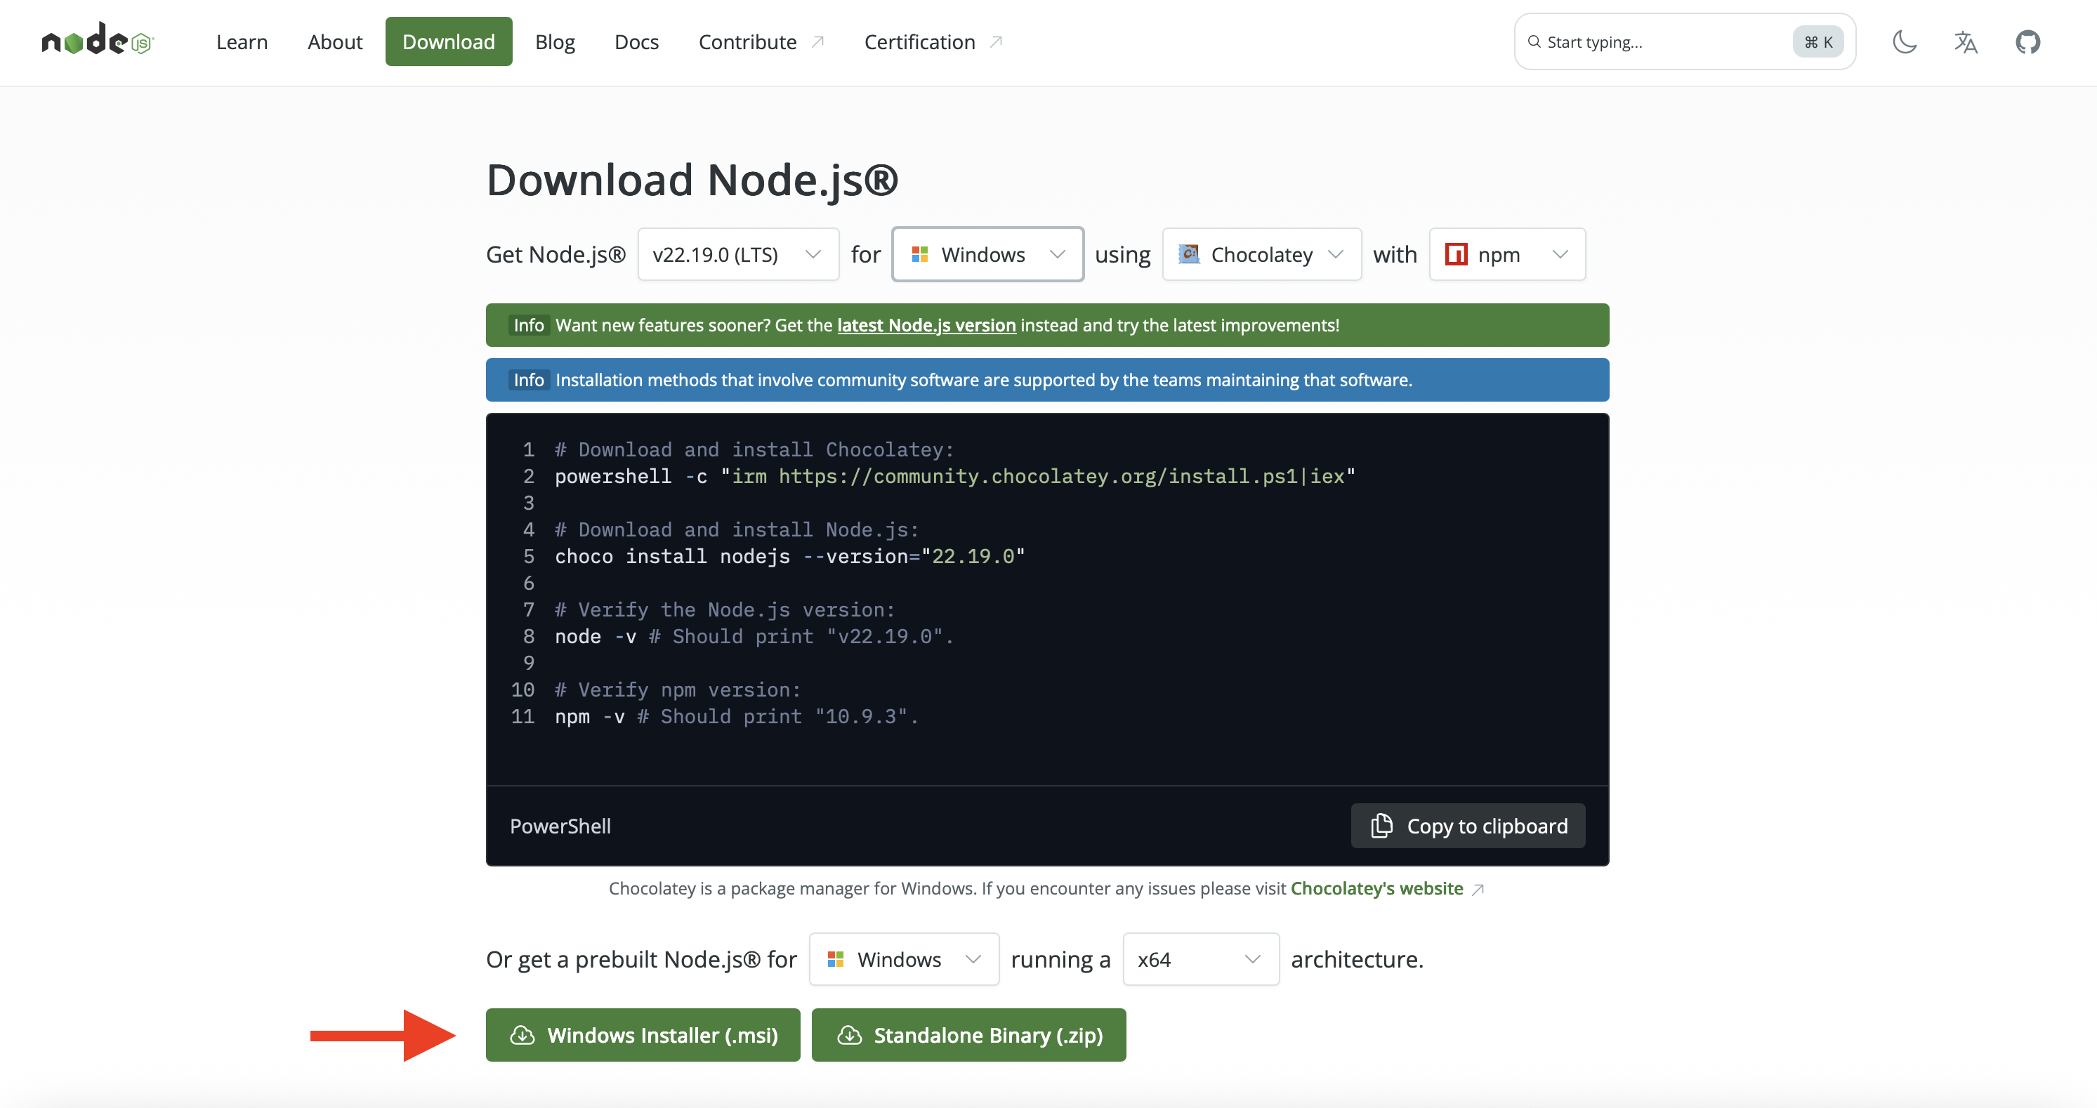Click the search magnifier icon

click(x=1534, y=41)
